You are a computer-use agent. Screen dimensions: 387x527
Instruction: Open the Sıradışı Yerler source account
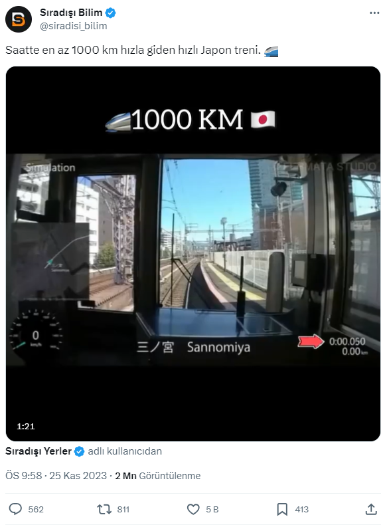pos(39,451)
